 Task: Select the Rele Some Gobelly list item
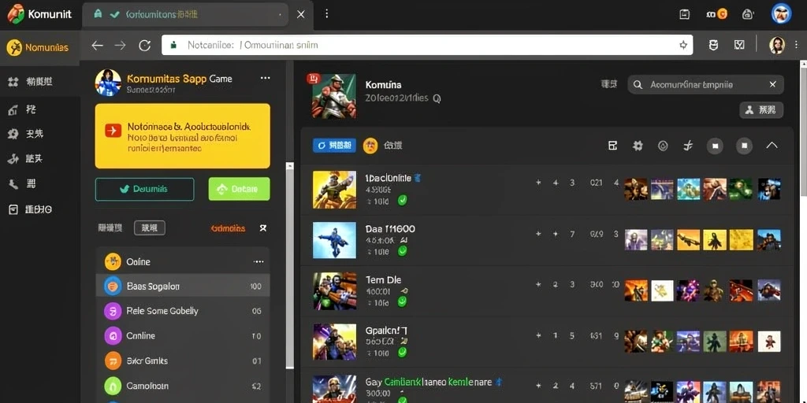click(x=183, y=311)
